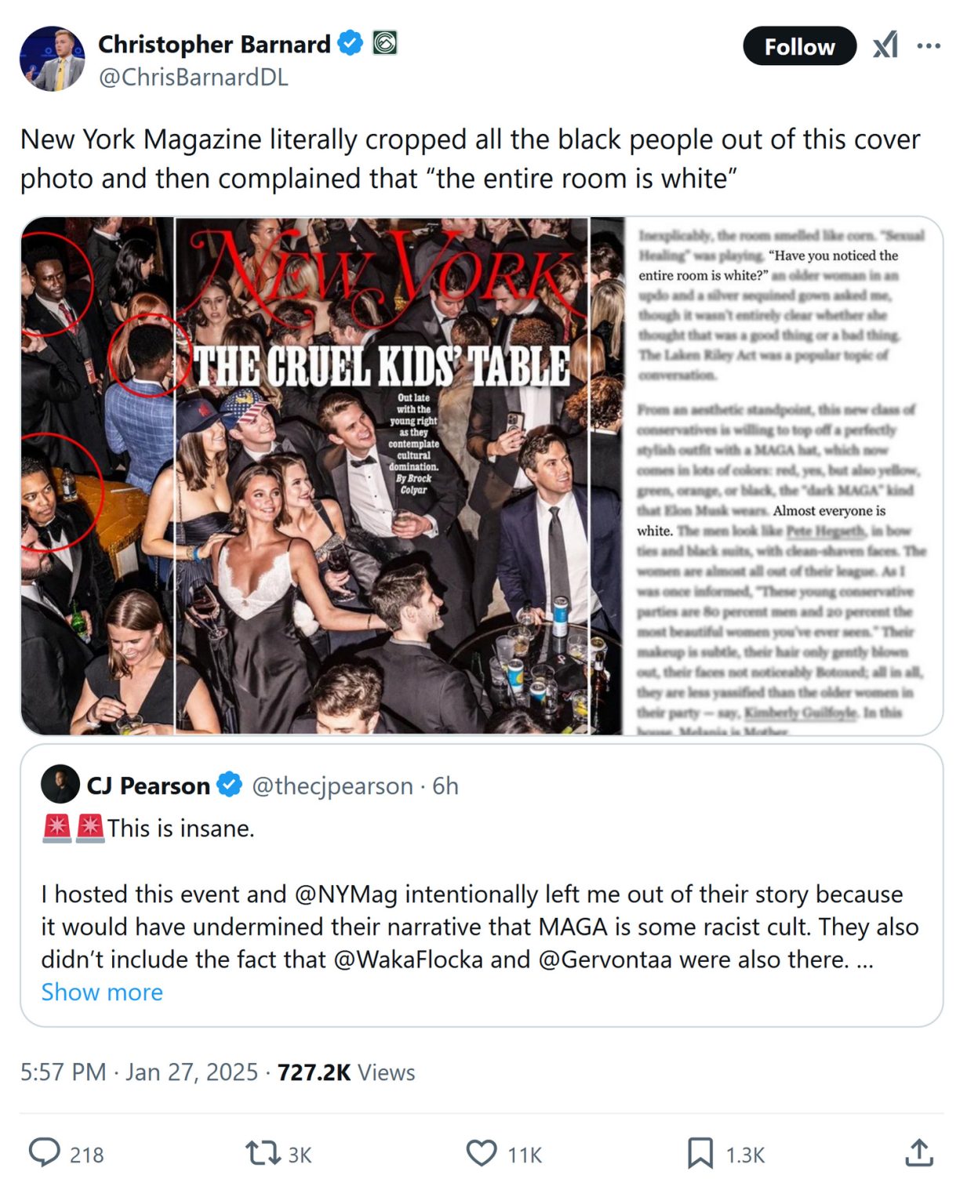Expand the truncated quote with Show more
Image resolution: width=967 pixels, height=1204 pixels.
(x=100, y=992)
